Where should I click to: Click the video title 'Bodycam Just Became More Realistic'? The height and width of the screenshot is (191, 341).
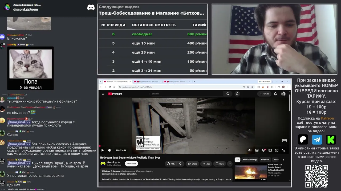click(x=130, y=158)
